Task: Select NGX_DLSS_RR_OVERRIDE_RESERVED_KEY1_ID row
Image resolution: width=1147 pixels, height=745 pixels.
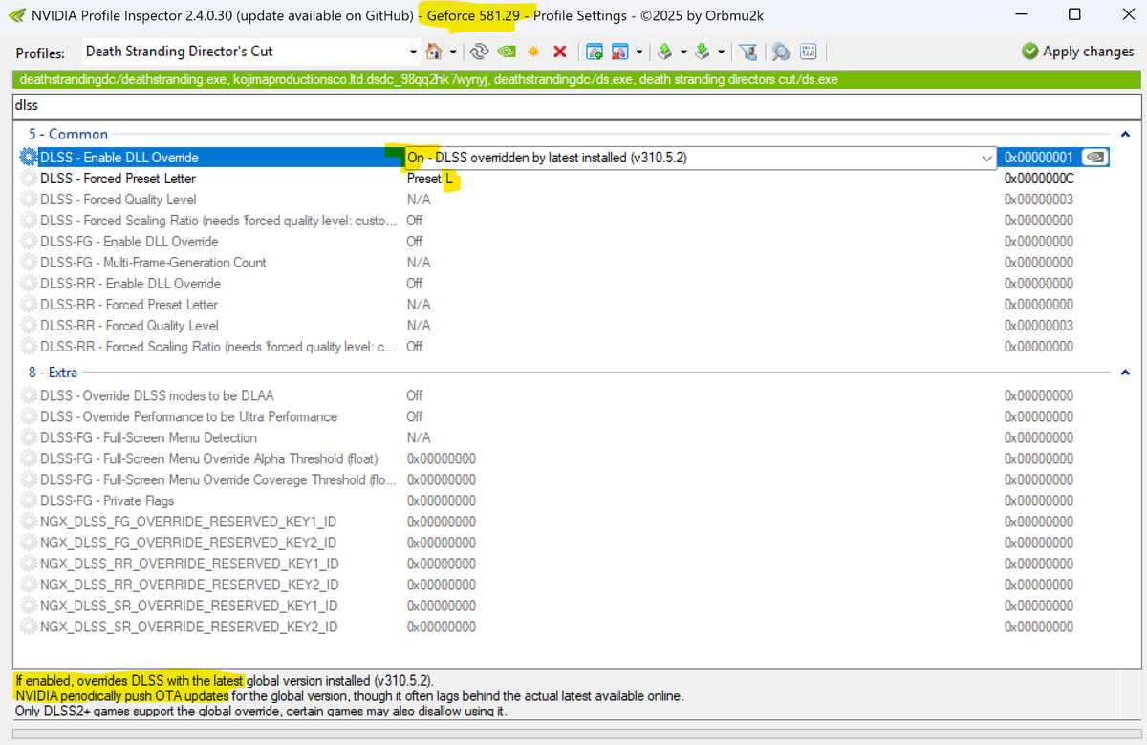Action: point(564,564)
